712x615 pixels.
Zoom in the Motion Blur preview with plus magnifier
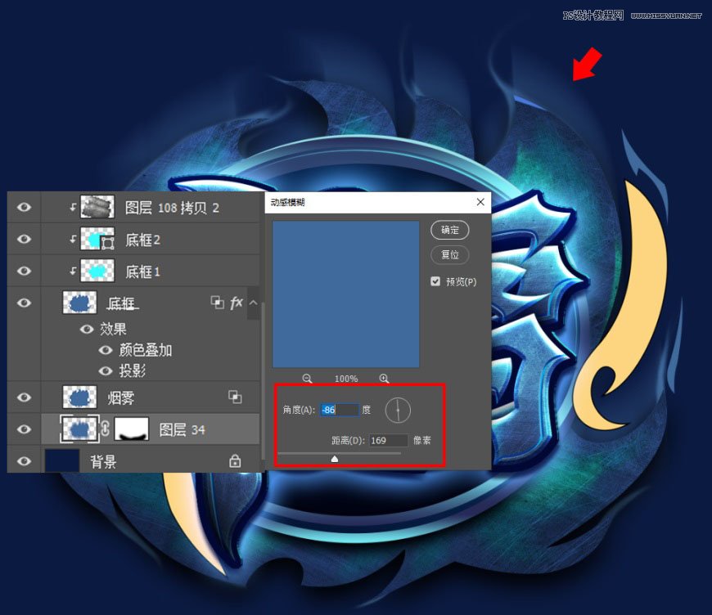(x=384, y=379)
